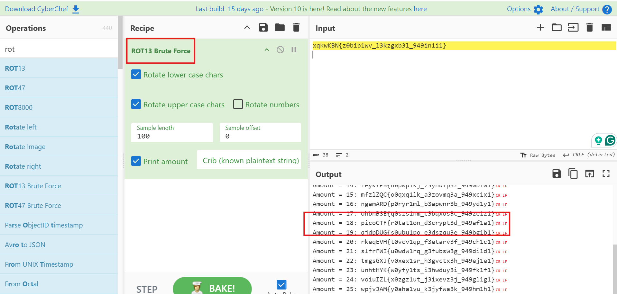Toggle the Auto Bake checkbox
Viewport: 617px width, 294px height.
281,285
